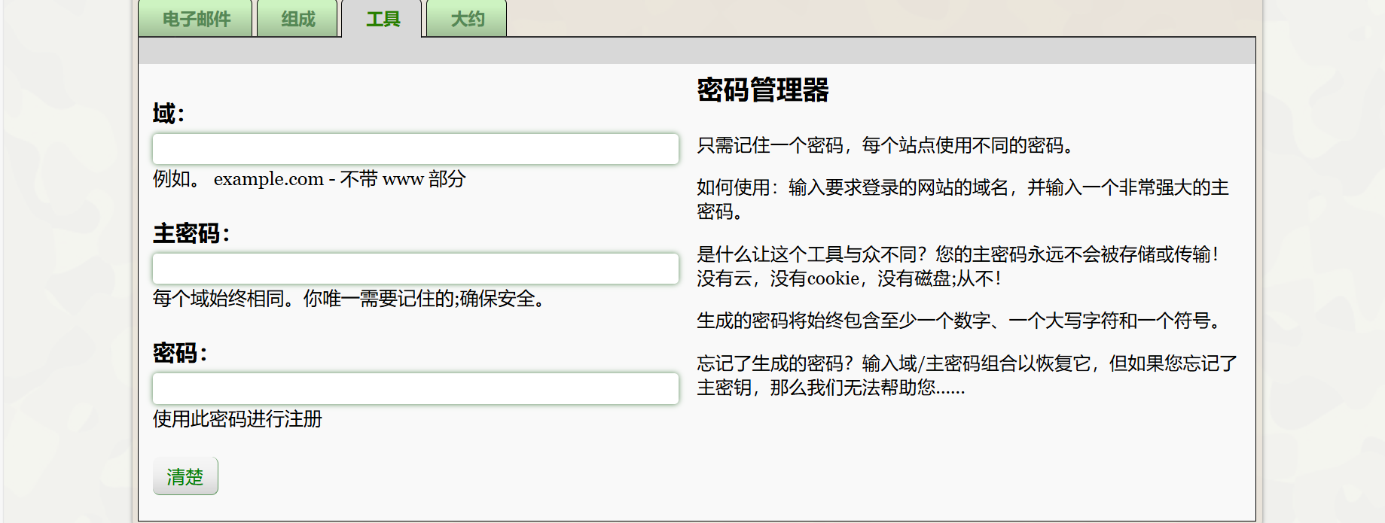The height and width of the screenshot is (523, 1385).
Task: Click the 清楚 clear button
Action: 185,476
